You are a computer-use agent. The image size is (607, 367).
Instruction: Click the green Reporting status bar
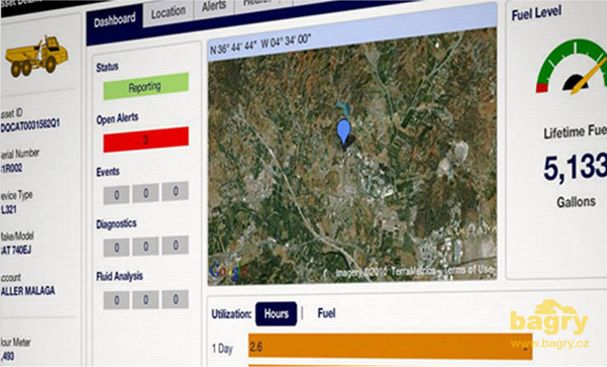point(146,86)
